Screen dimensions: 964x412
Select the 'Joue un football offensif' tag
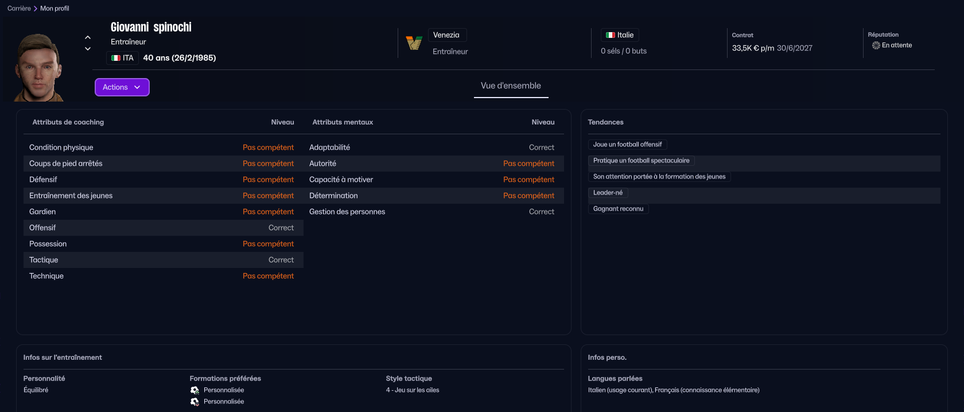point(627,145)
